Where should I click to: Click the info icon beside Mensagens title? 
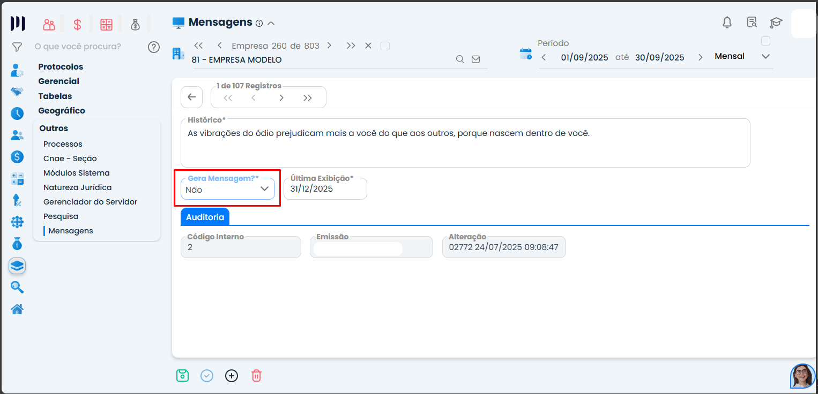pos(259,23)
